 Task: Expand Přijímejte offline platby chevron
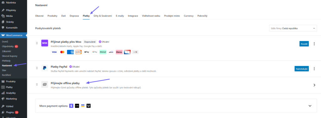click(314, 85)
